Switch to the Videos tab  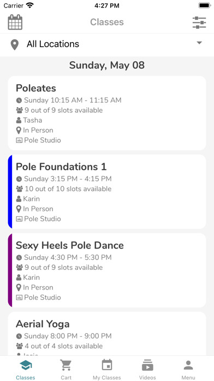point(147,369)
